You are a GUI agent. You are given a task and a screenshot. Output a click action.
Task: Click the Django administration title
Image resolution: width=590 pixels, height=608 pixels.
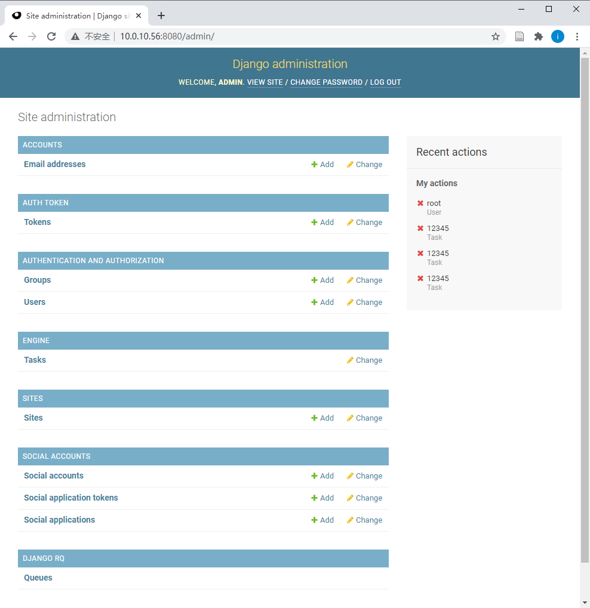pyautogui.click(x=290, y=64)
